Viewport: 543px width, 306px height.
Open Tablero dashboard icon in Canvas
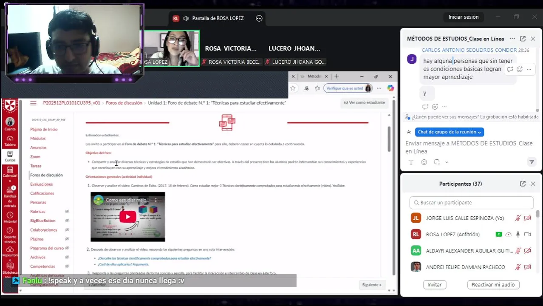(x=10, y=141)
